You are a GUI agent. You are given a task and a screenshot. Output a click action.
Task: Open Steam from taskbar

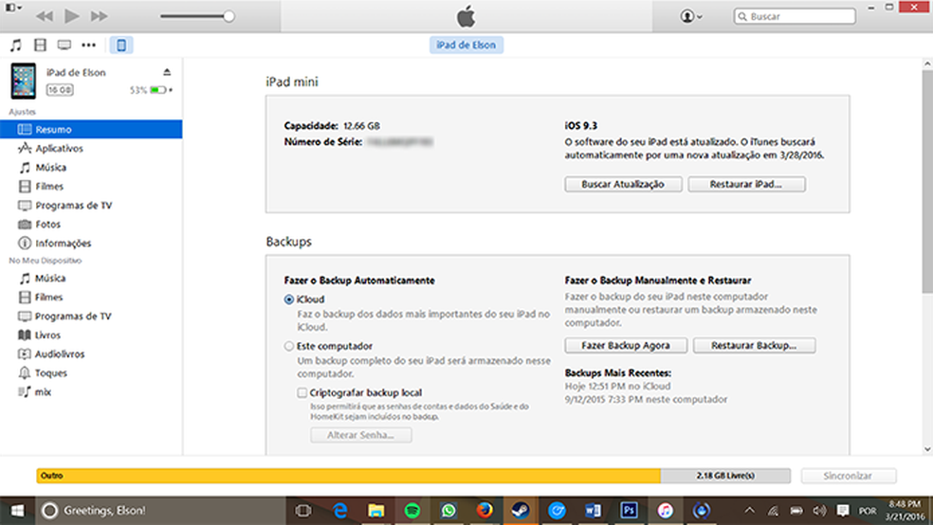tap(521, 510)
